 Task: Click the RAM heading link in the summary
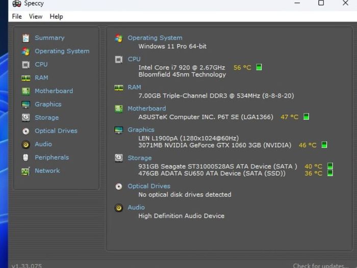click(x=134, y=87)
